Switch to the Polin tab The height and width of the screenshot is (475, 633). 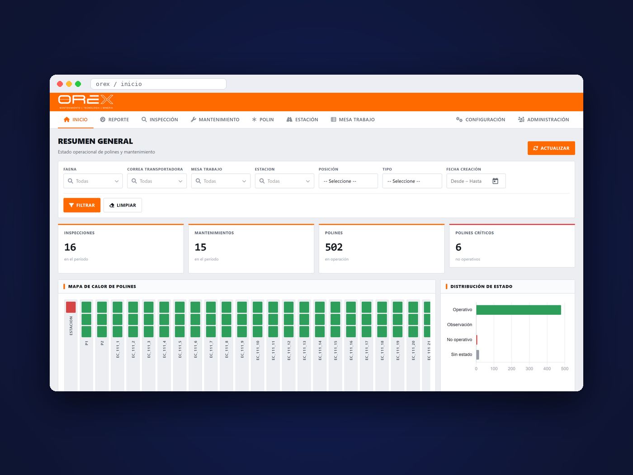263,119
